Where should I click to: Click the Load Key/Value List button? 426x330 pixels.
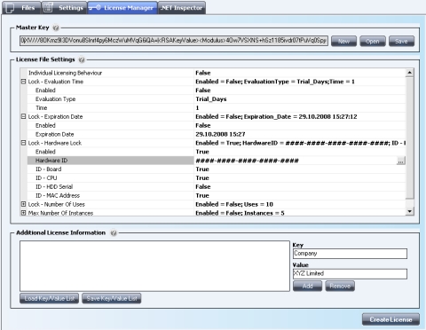[x=50, y=298]
